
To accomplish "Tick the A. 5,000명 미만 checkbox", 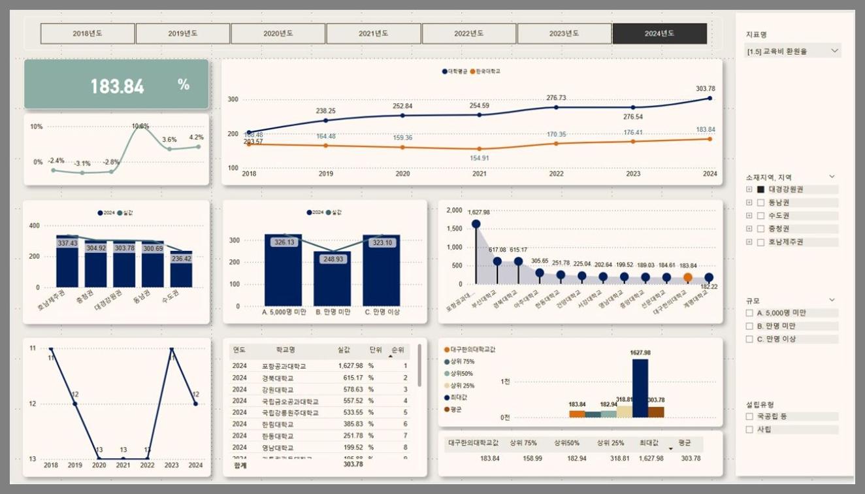I will (x=749, y=313).
